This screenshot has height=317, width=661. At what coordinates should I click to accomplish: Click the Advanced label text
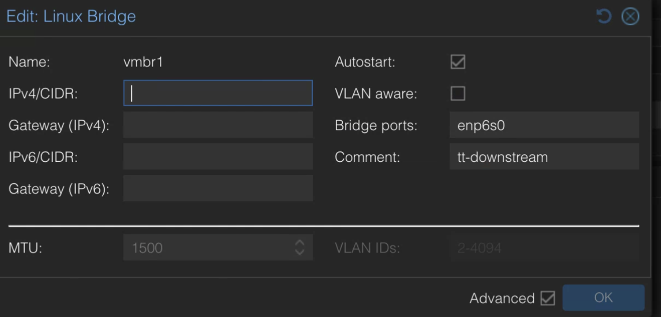click(502, 298)
